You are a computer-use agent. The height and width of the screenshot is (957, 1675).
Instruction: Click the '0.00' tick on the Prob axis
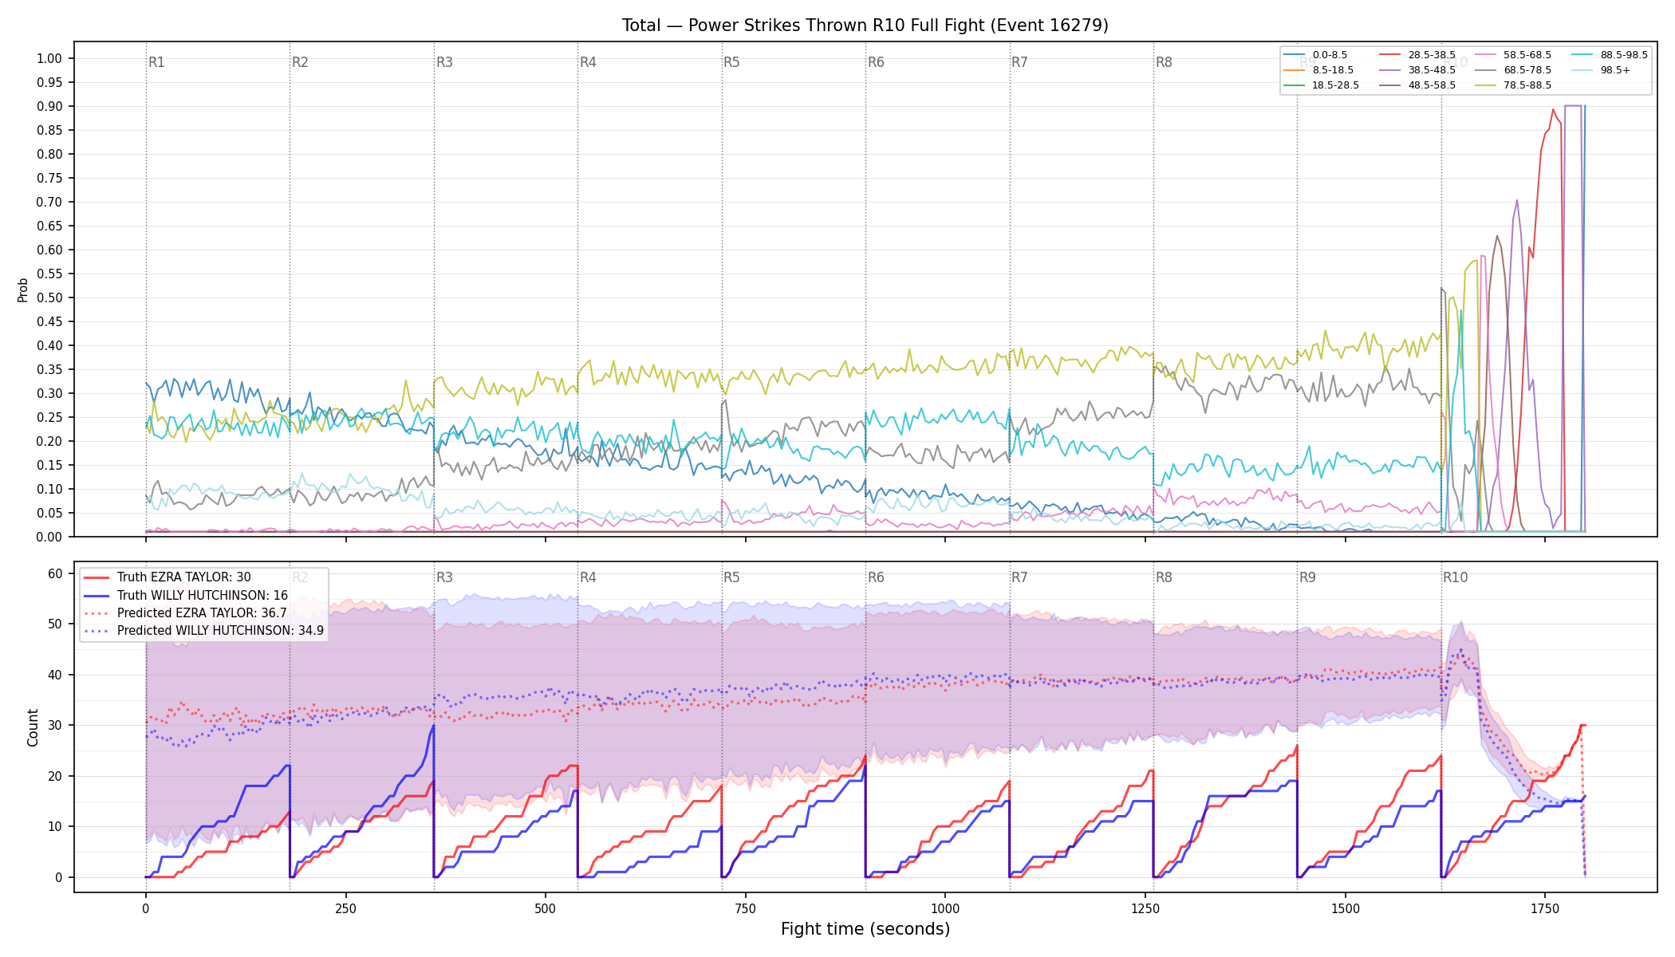click(x=49, y=537)
